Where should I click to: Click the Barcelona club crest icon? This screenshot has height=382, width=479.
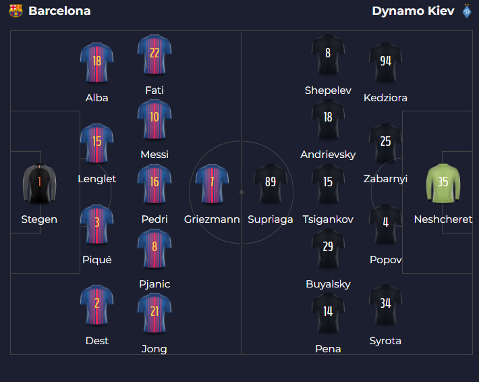[16, 11]
